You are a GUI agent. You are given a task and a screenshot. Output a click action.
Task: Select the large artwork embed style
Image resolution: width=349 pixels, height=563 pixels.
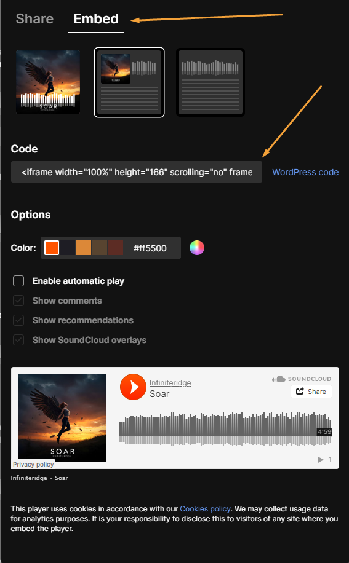48,82
